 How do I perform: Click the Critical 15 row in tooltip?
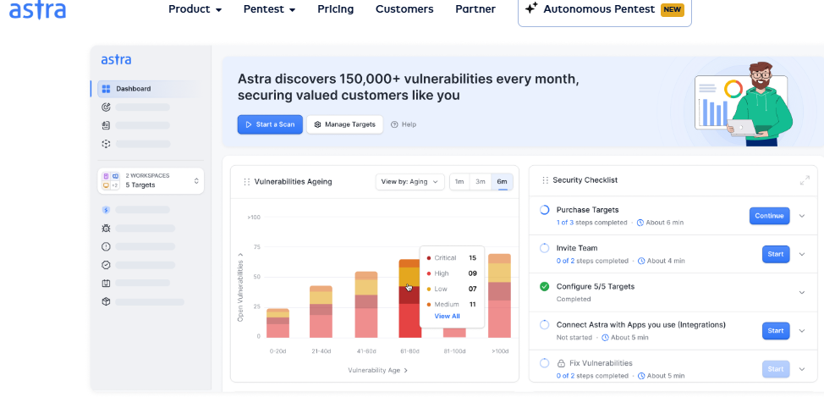pos(452,258)
